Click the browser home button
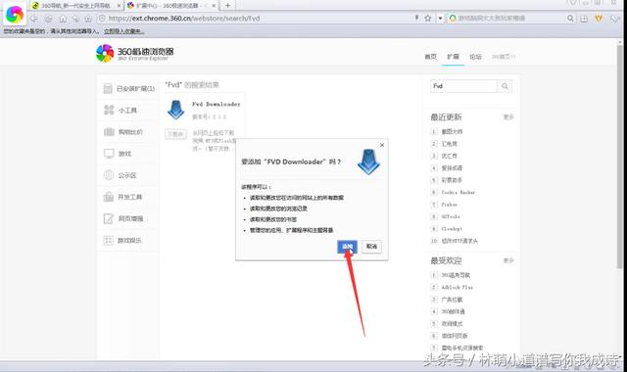The image size is (627, 372). tap(63, 19)
